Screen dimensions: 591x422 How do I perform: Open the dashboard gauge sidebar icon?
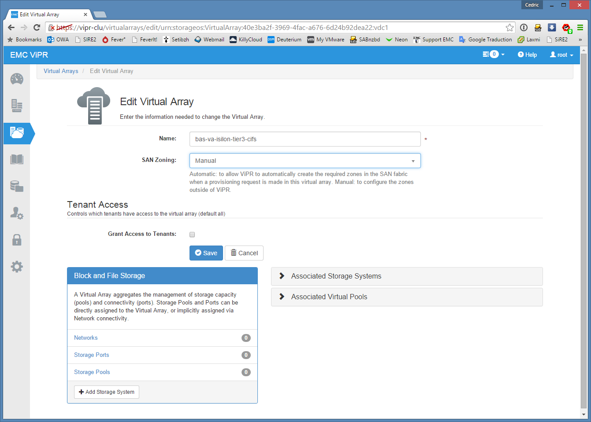(x=17, y=79)
